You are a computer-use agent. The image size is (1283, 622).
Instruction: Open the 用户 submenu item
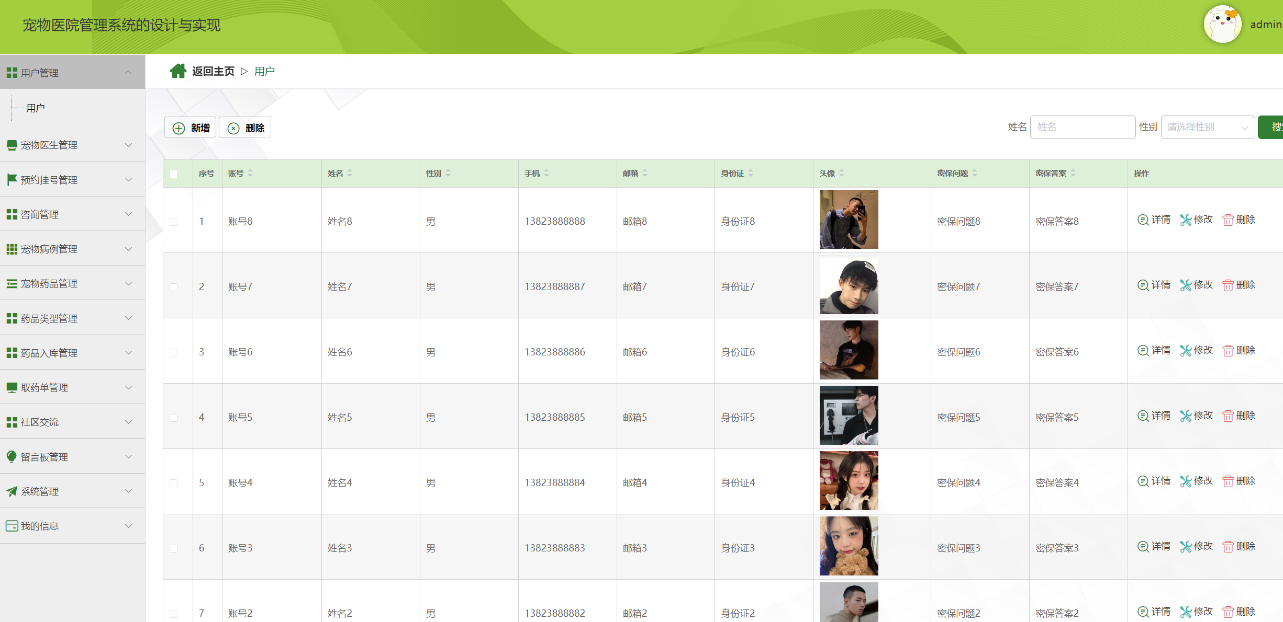tap(36, 108)
